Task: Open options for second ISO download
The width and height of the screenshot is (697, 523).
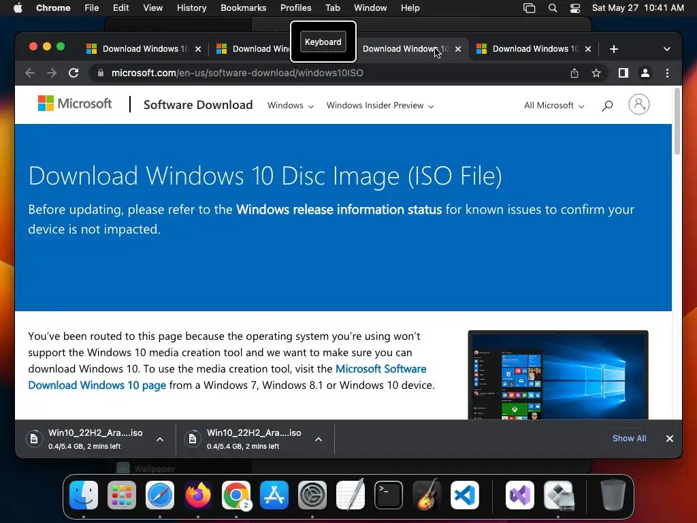Action: [x=319, y=439]
